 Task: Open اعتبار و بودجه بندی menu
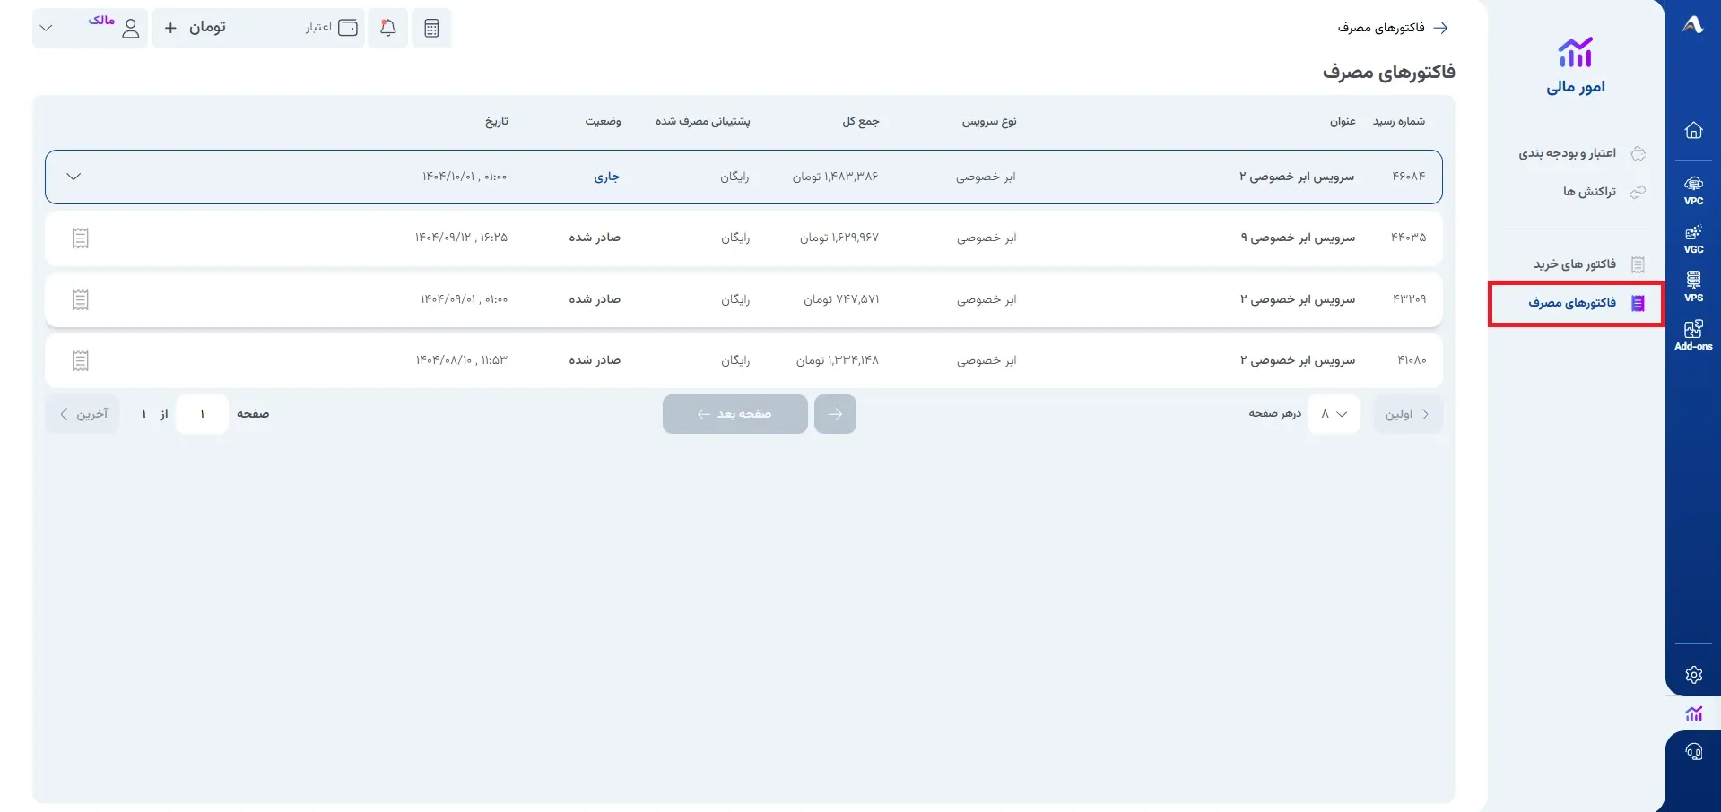(x=1581, y=153)
